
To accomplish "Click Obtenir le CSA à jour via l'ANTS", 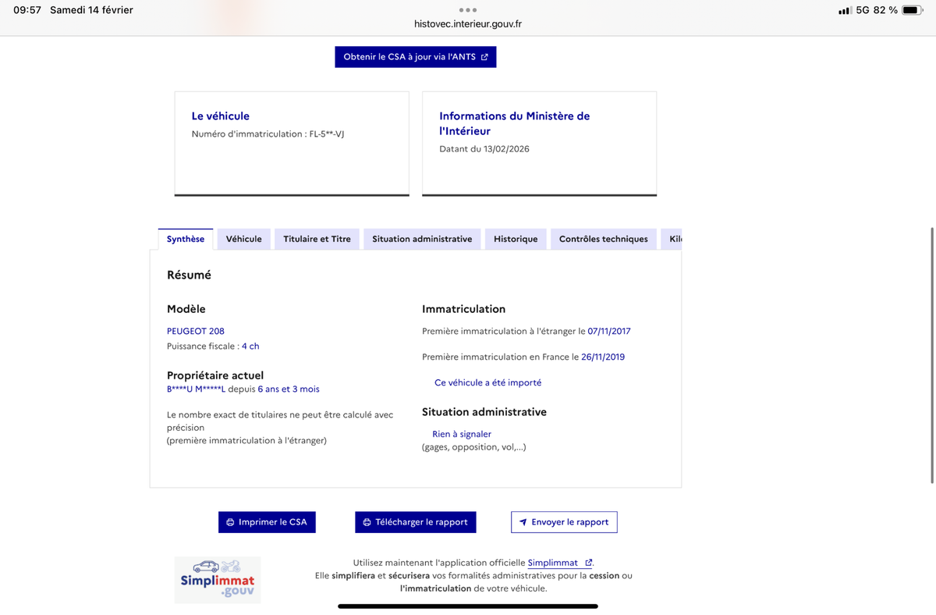I will coord(416,57).
